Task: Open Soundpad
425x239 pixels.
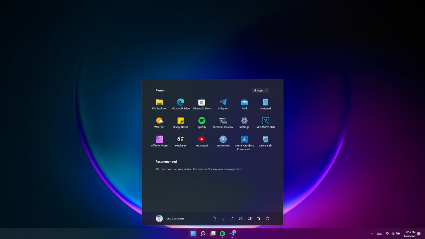Action: (202, 141)
